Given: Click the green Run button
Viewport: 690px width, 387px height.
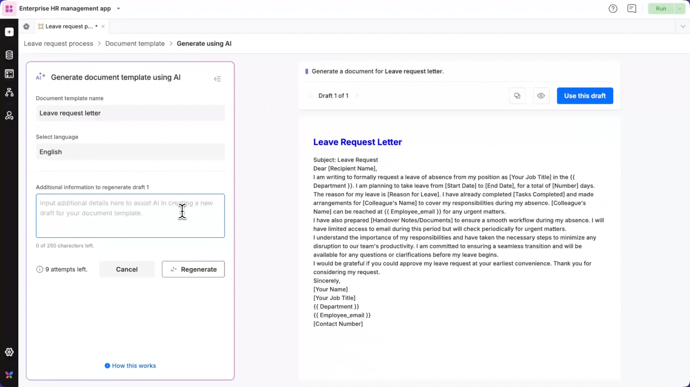Looking at the screenshot, I should 661,9.
